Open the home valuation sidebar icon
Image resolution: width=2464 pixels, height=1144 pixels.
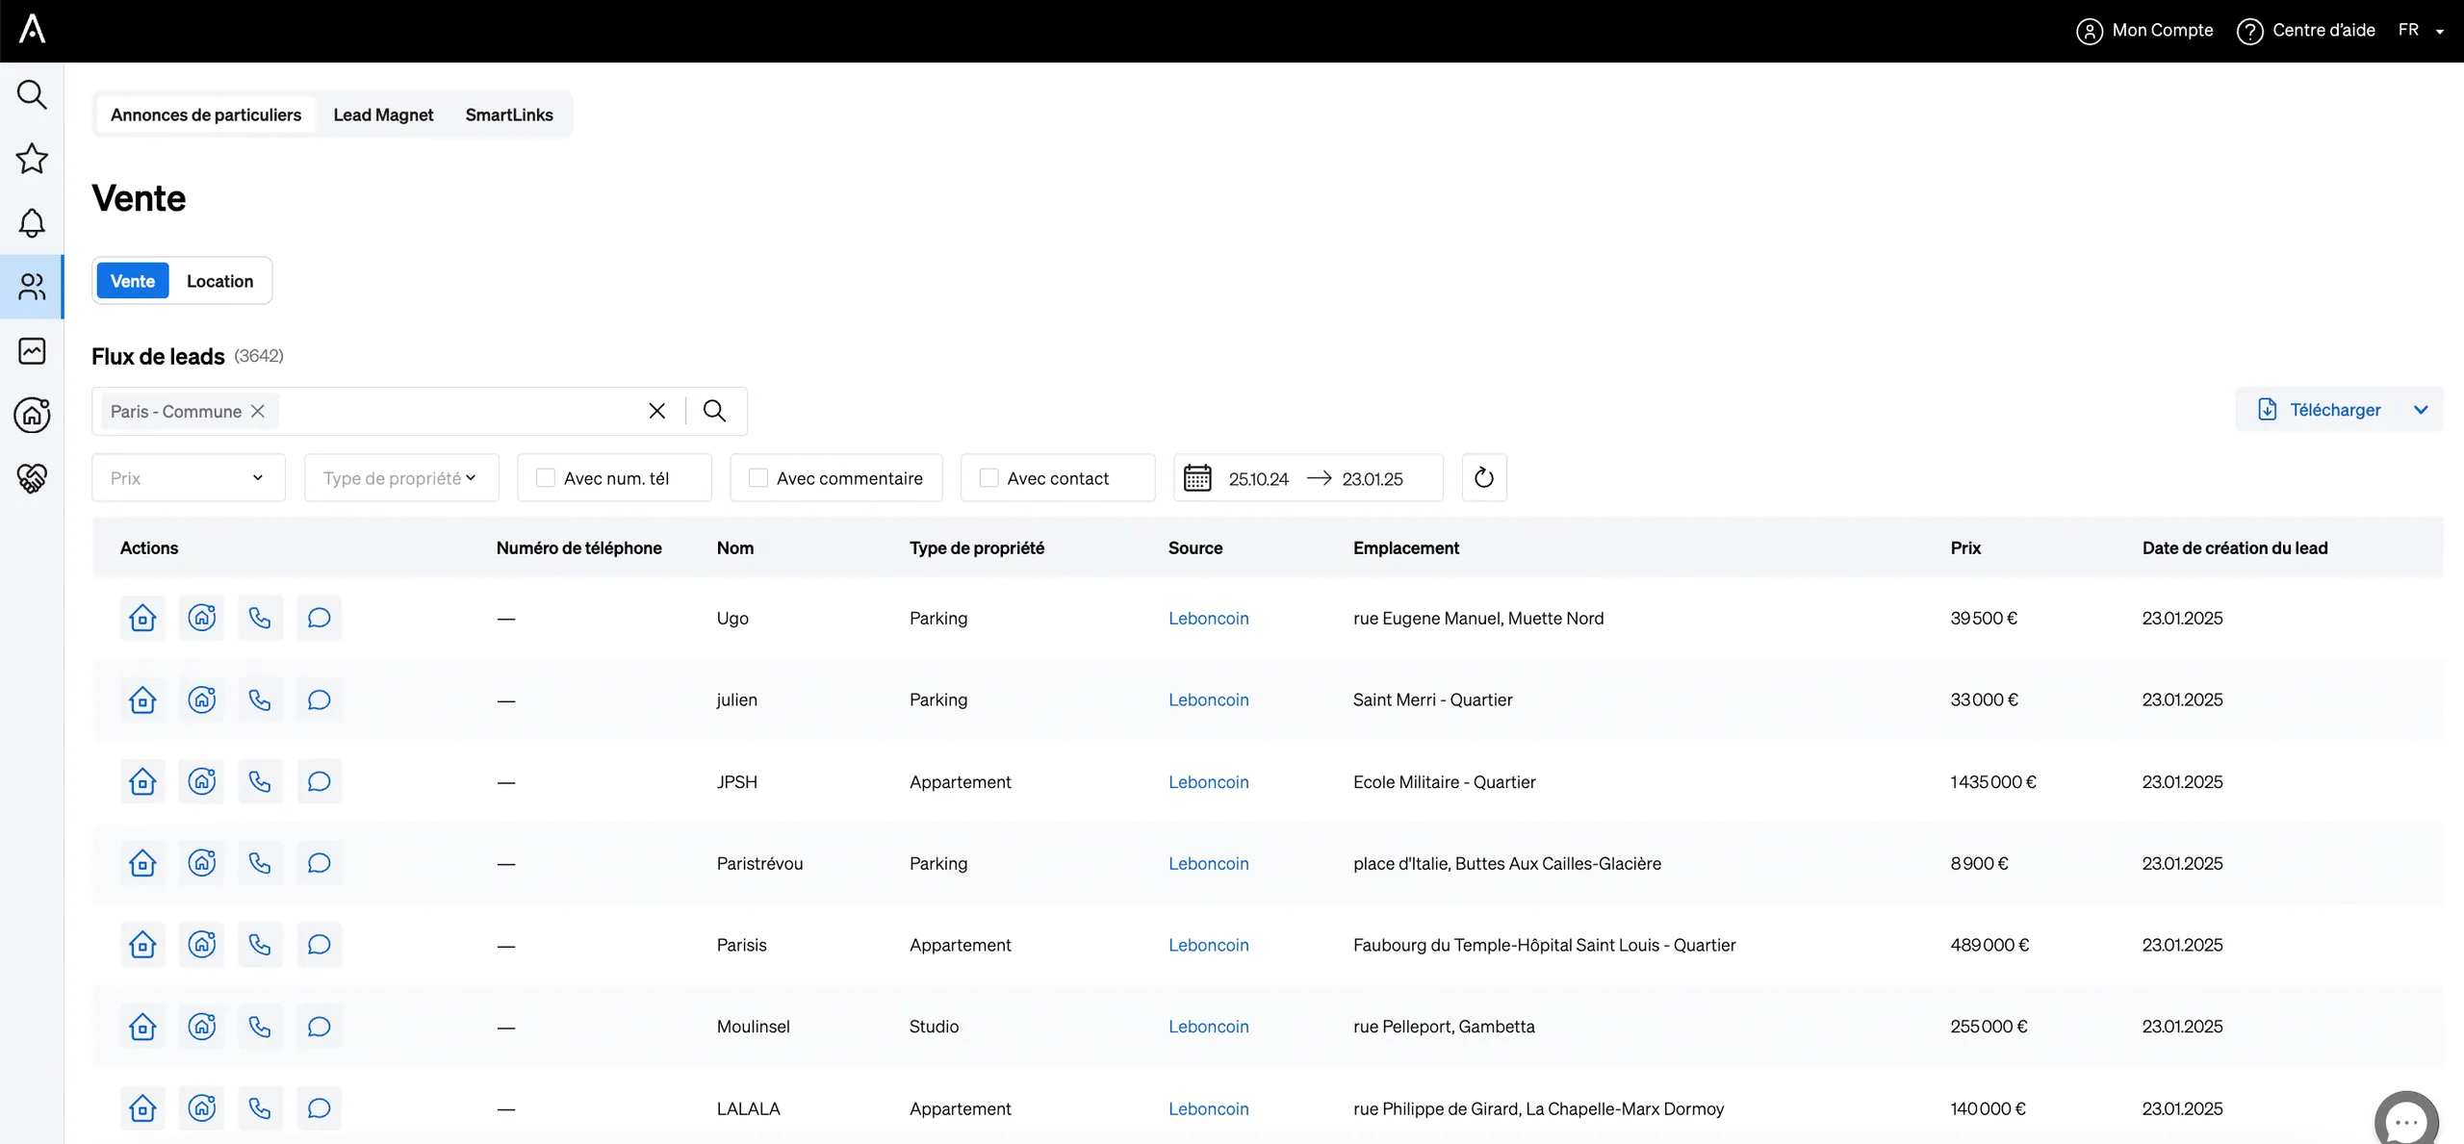(32, 415)
